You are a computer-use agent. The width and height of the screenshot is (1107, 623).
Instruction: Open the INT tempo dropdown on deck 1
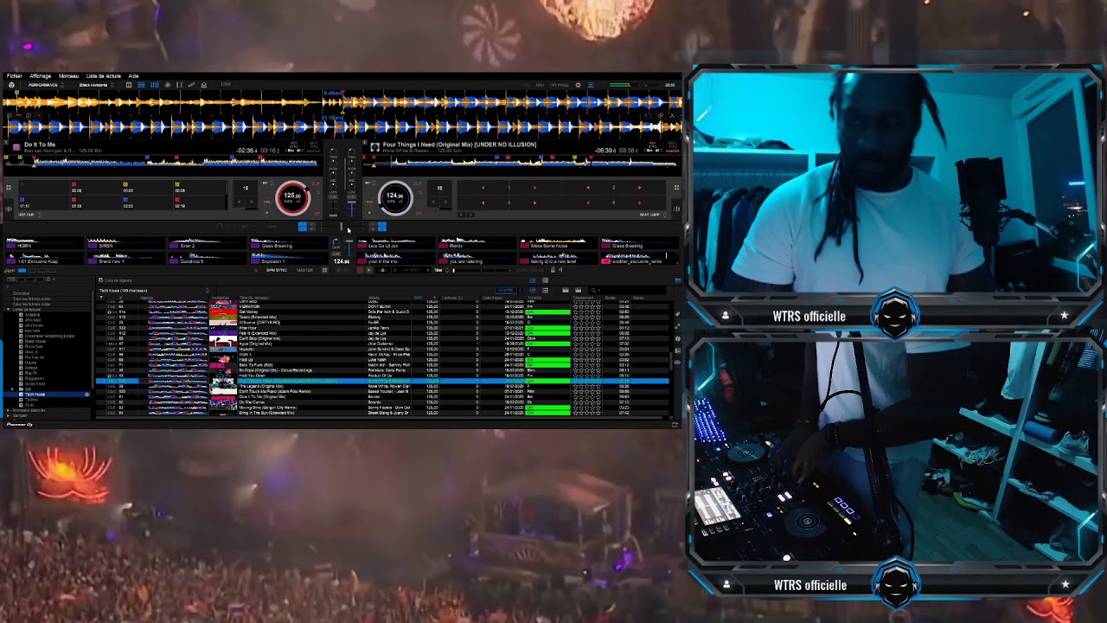[268, 183]
